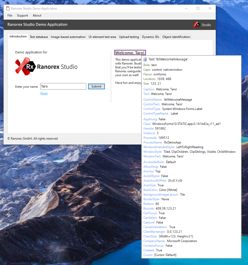
Task: Go to the Dynamic IDs tab
Action: pos(151,37)
